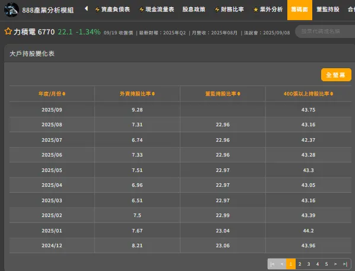355x271 pixels.
Task: Click the 2025/07 date cell
Action: tap(52, 140)
